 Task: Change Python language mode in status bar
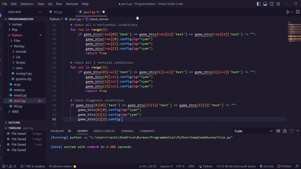click(208, 166)
